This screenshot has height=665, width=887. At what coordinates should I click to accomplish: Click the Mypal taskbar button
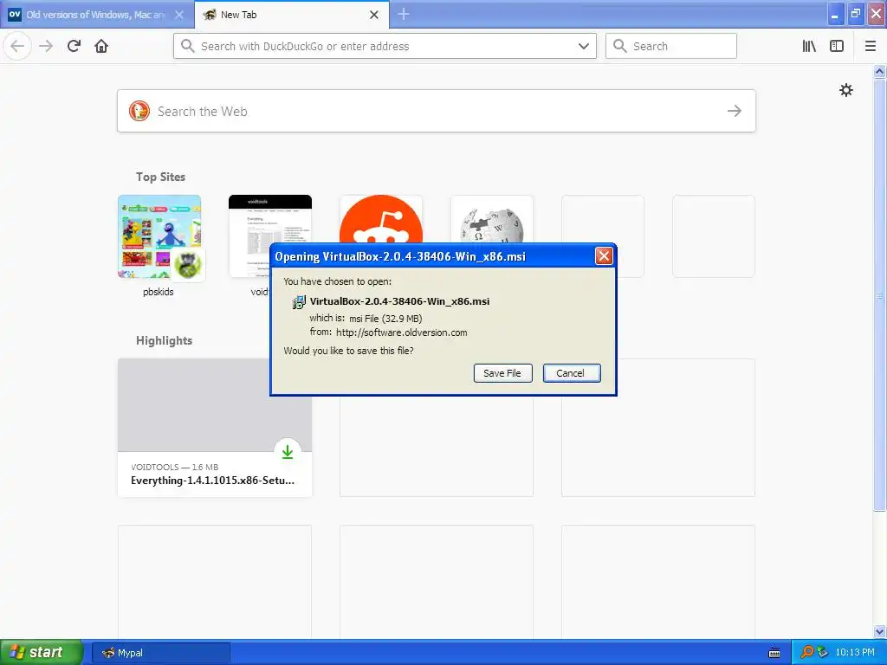pos(160,653)
